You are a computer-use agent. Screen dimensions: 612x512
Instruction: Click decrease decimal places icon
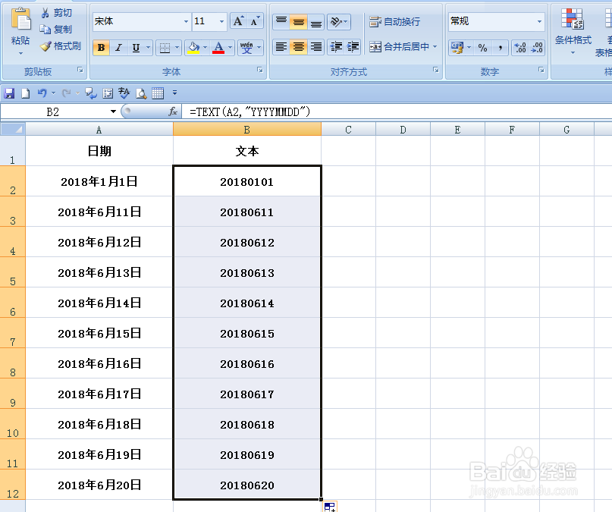tap(537, 48)
